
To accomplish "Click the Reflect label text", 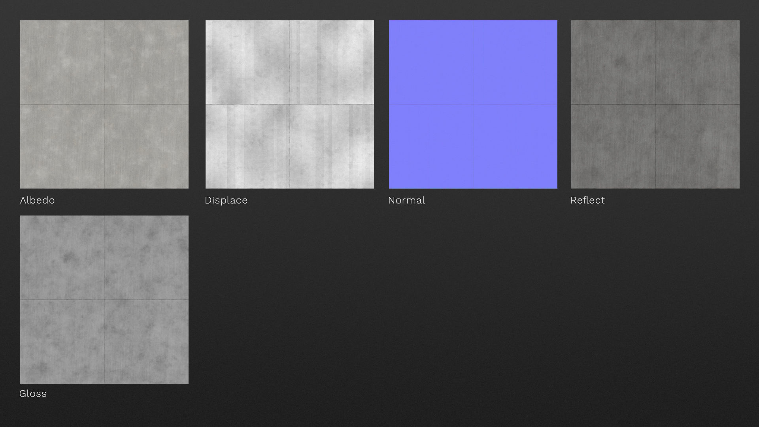I will point(588,200).
